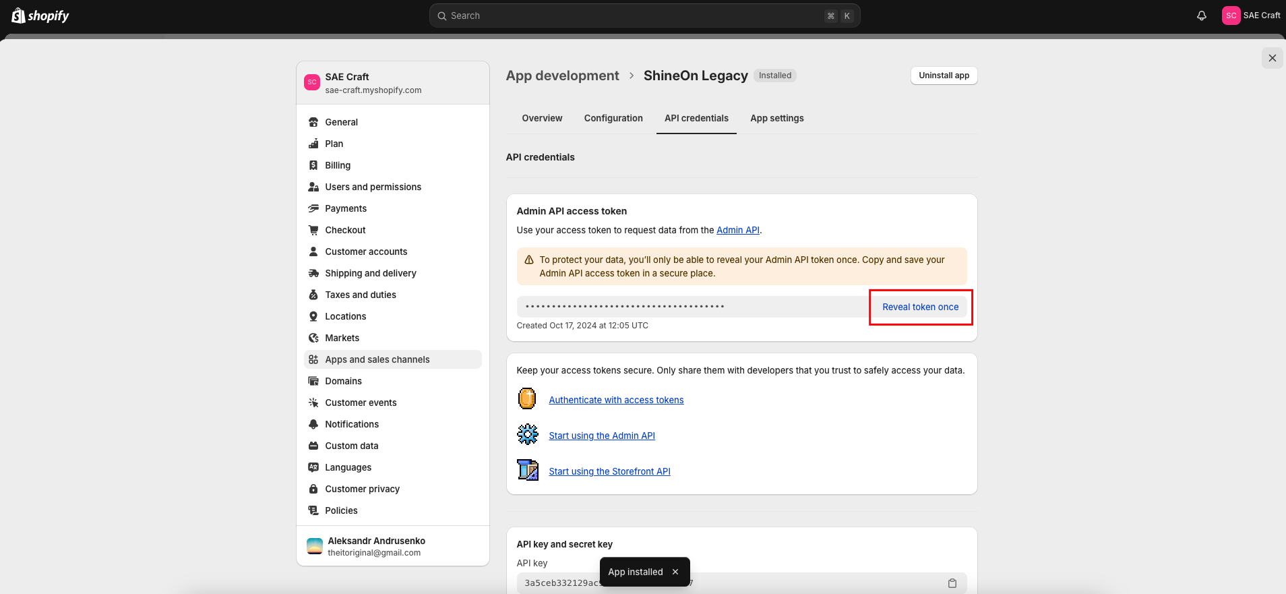The width and height of the screenshot is (1286, 594).
Task: Open the notifications bell icon
Action: [1202, 16]
